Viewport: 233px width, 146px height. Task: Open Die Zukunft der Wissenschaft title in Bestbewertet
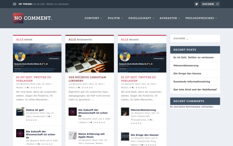93,113
